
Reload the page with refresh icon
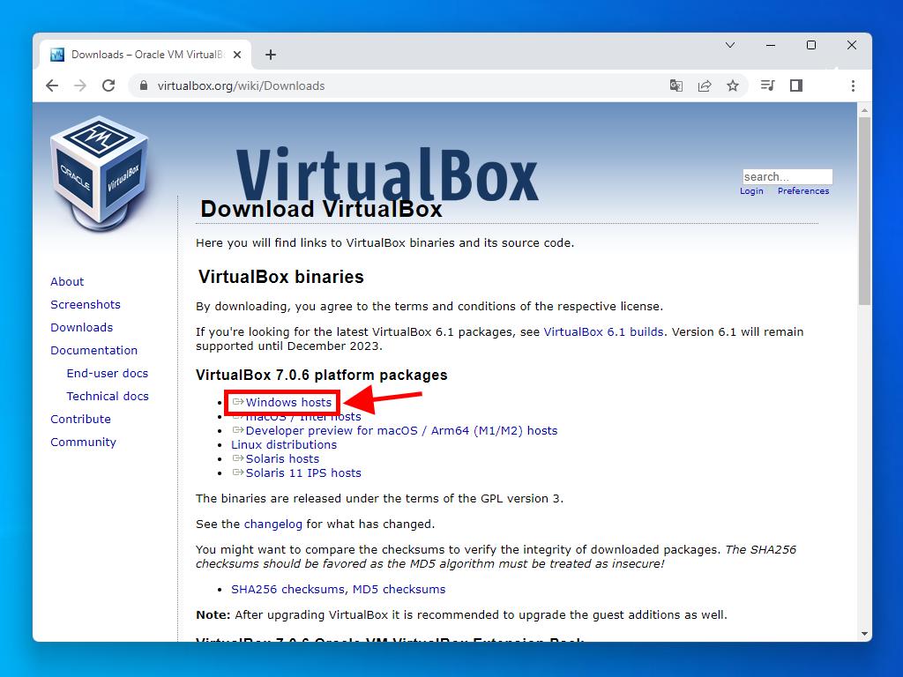pyautogui.click(x=108, y=86)
